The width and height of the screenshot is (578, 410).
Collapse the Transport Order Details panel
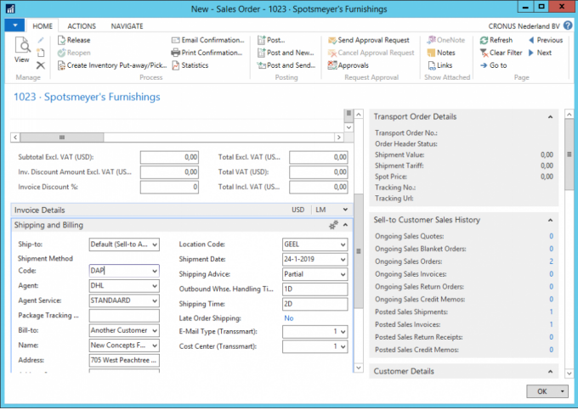551,117
